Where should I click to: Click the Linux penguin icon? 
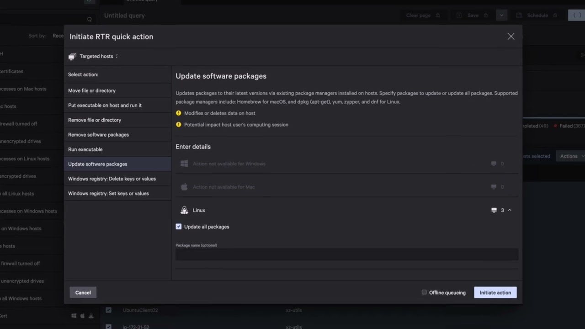click(x=184, y=210)
